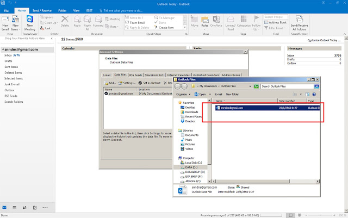Toggle the preview pane in Outlook Files
348x218 pixels.
click(307, 95)
